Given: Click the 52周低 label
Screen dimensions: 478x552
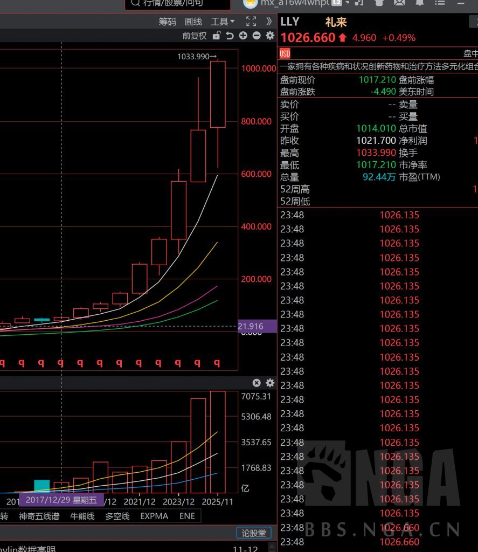Looking at the screenshot, I should 295,202.
